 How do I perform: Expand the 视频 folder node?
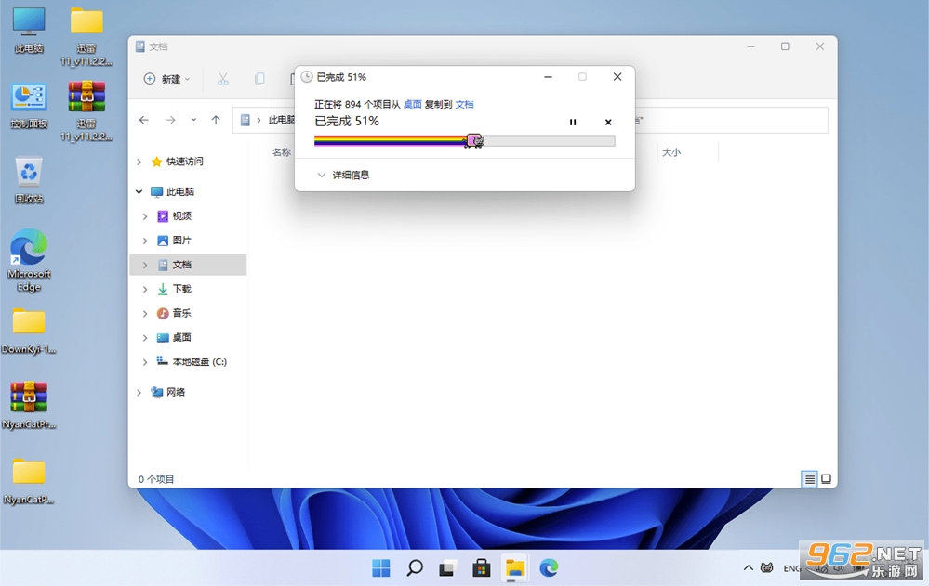[145, 216]
